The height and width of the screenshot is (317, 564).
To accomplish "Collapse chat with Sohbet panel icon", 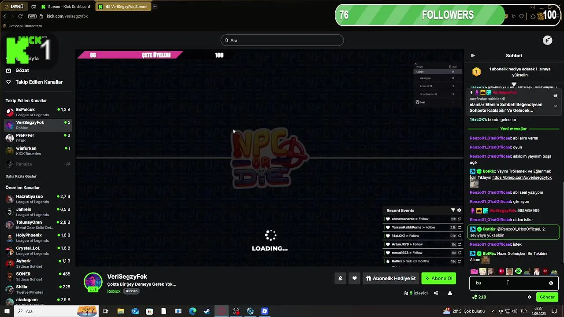I will pos(473,55).
